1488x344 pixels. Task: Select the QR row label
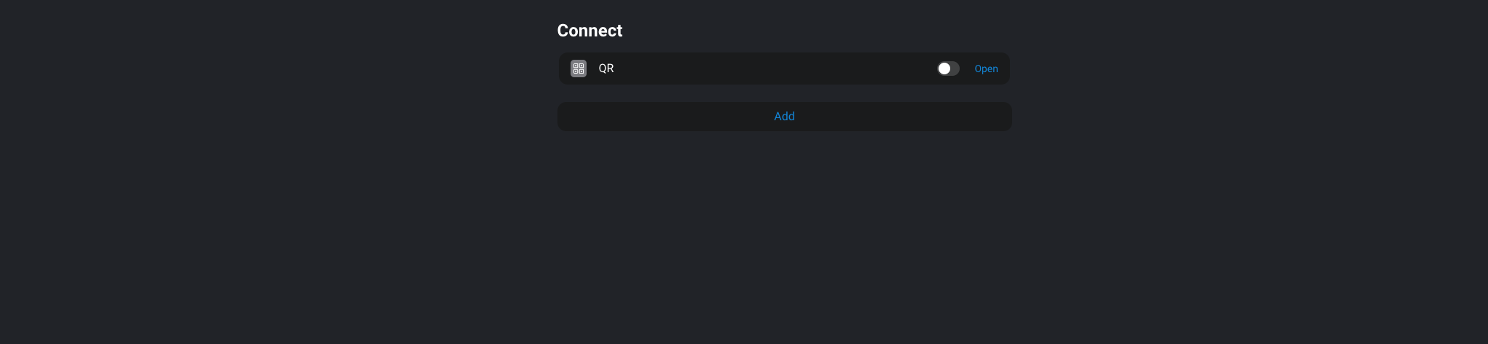[606, 69]
